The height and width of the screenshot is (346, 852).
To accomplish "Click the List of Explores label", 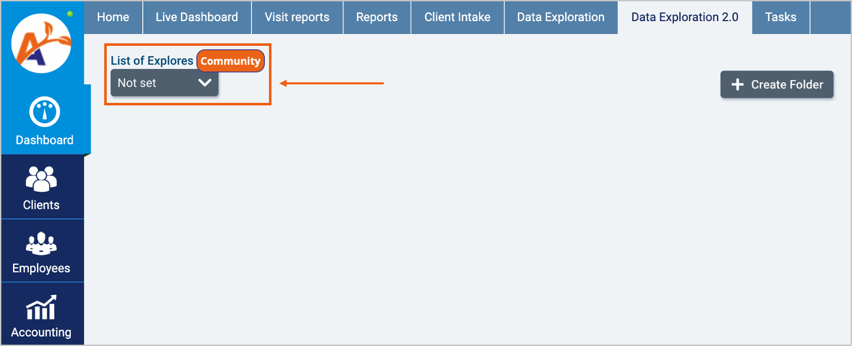I will coord(152,61).
